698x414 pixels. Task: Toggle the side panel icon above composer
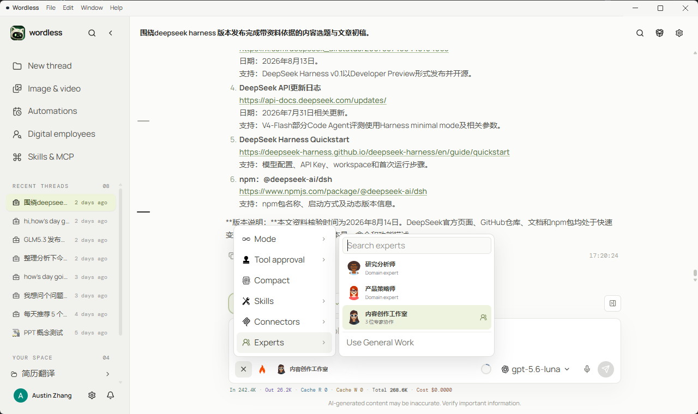coord(613,303)
